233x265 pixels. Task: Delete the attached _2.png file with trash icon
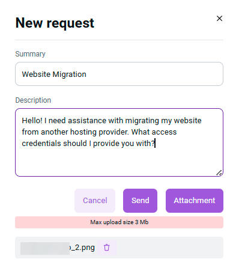[107, 248]
